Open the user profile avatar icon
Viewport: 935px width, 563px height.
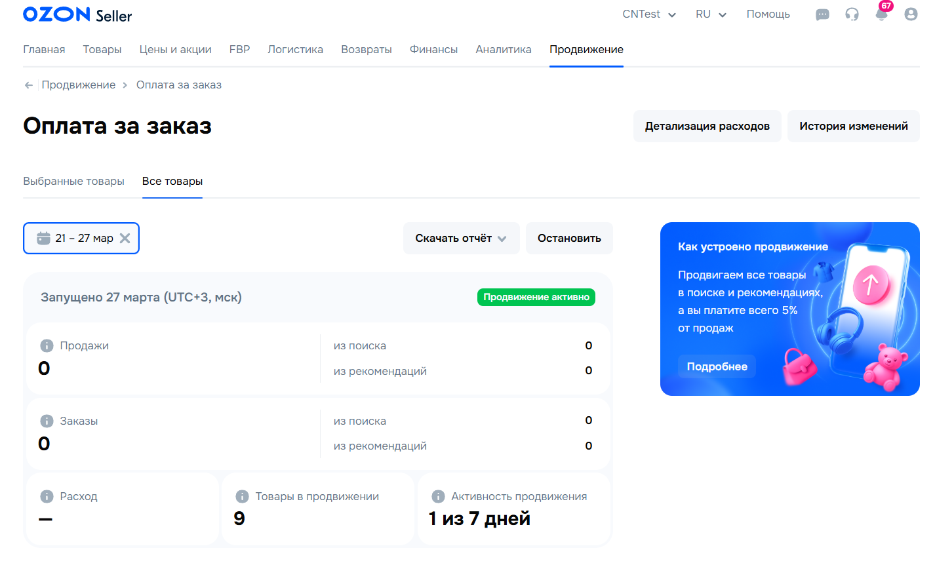(x=911, y=14)
